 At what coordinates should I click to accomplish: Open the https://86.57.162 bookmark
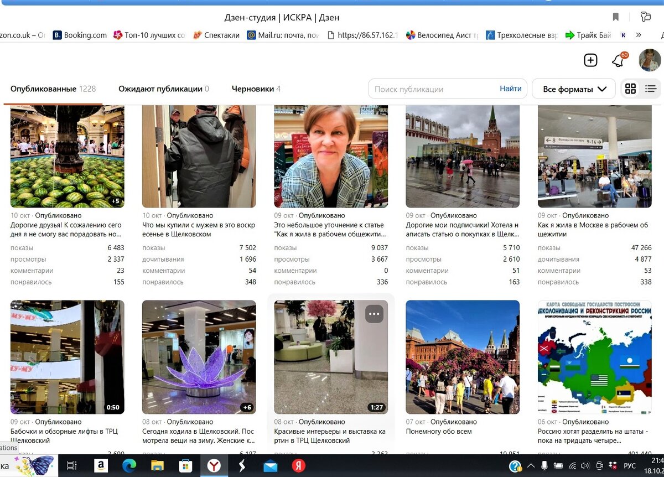pyautogui.click(x=363, y=35)
